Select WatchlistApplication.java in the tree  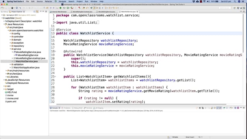tap(26, 68)
